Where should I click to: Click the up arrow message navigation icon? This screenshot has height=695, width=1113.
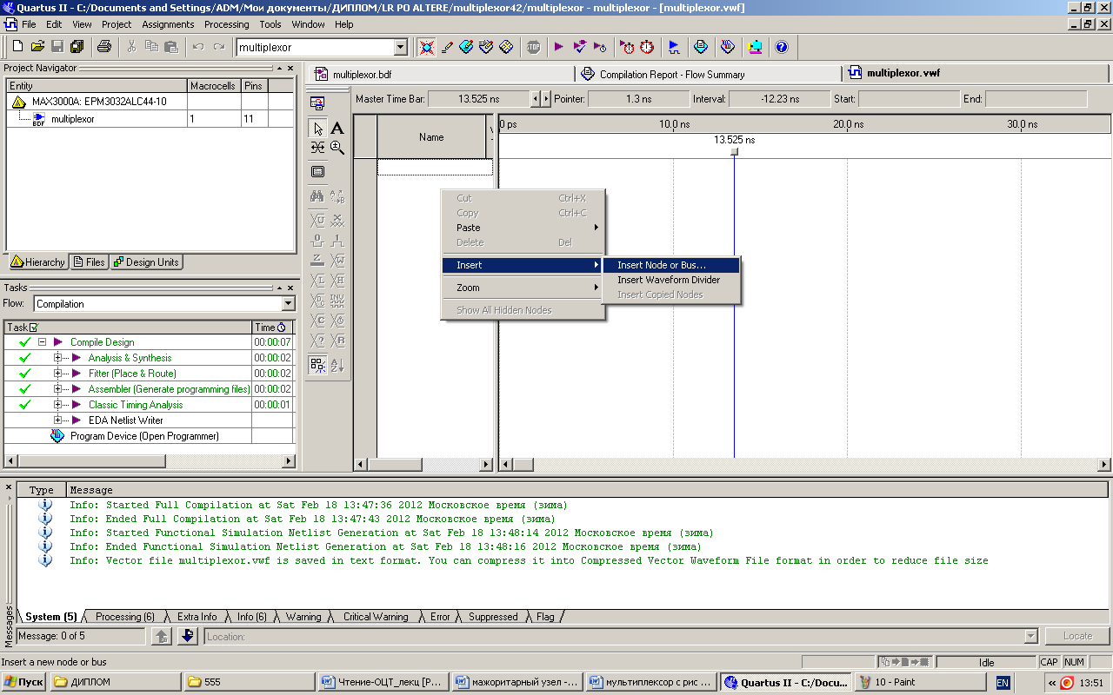[162, 637]
